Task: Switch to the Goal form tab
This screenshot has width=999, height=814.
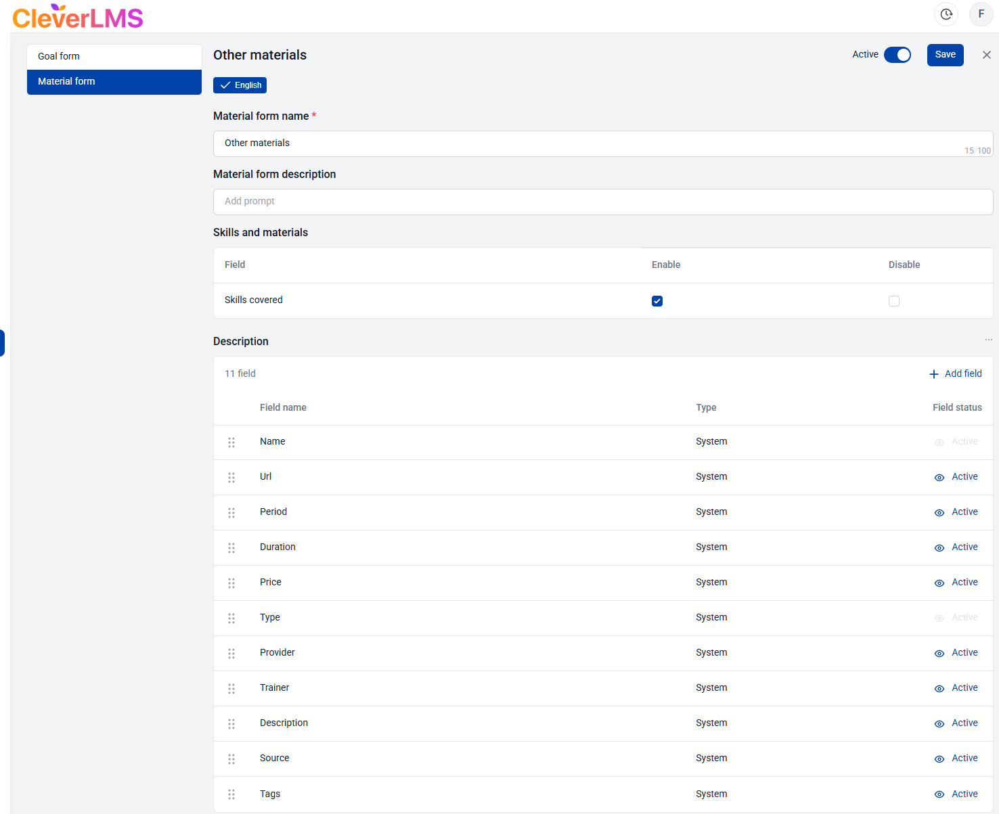Action: click(114, 57)
